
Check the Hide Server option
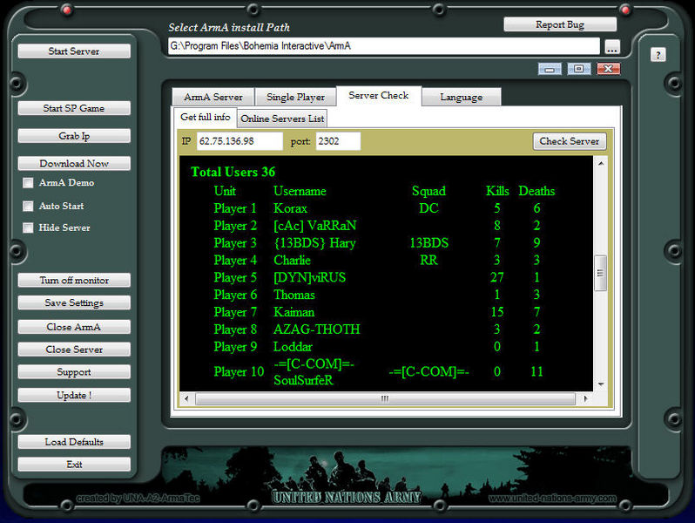pos(29,228)
